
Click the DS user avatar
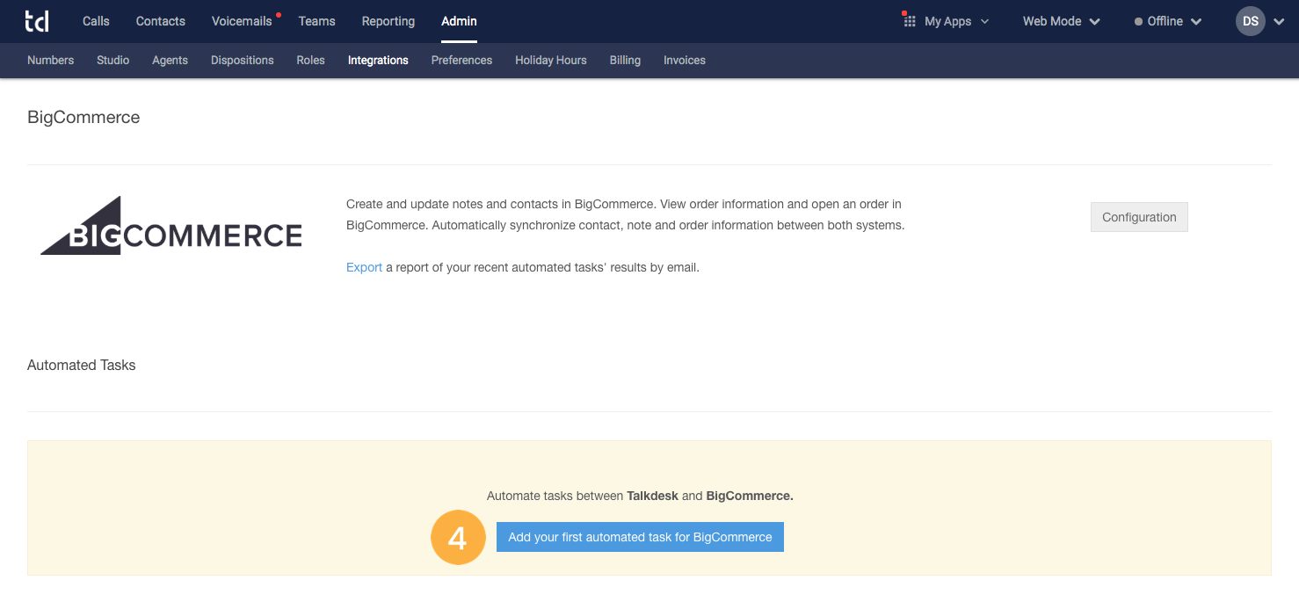1251,21
